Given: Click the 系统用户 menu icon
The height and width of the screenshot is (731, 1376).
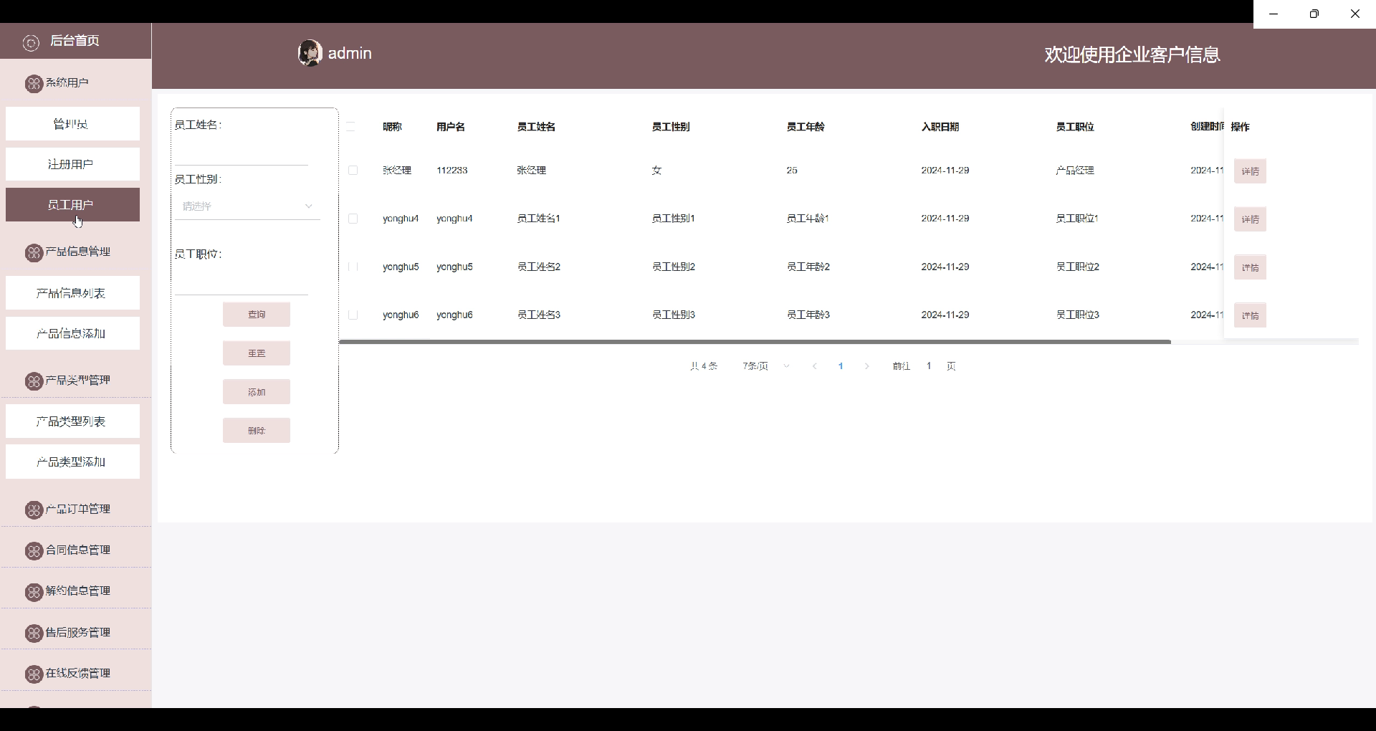Looking at the screenshot, I should click(34, 84).
